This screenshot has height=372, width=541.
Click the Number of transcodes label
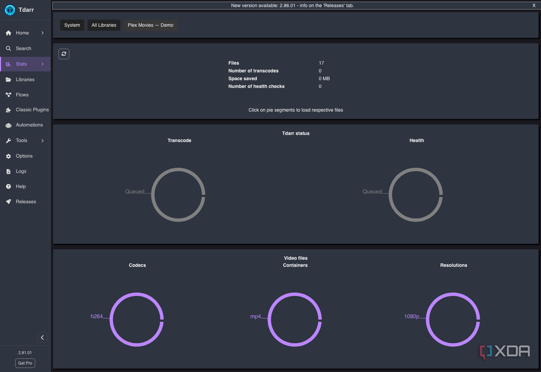[254, 71]
